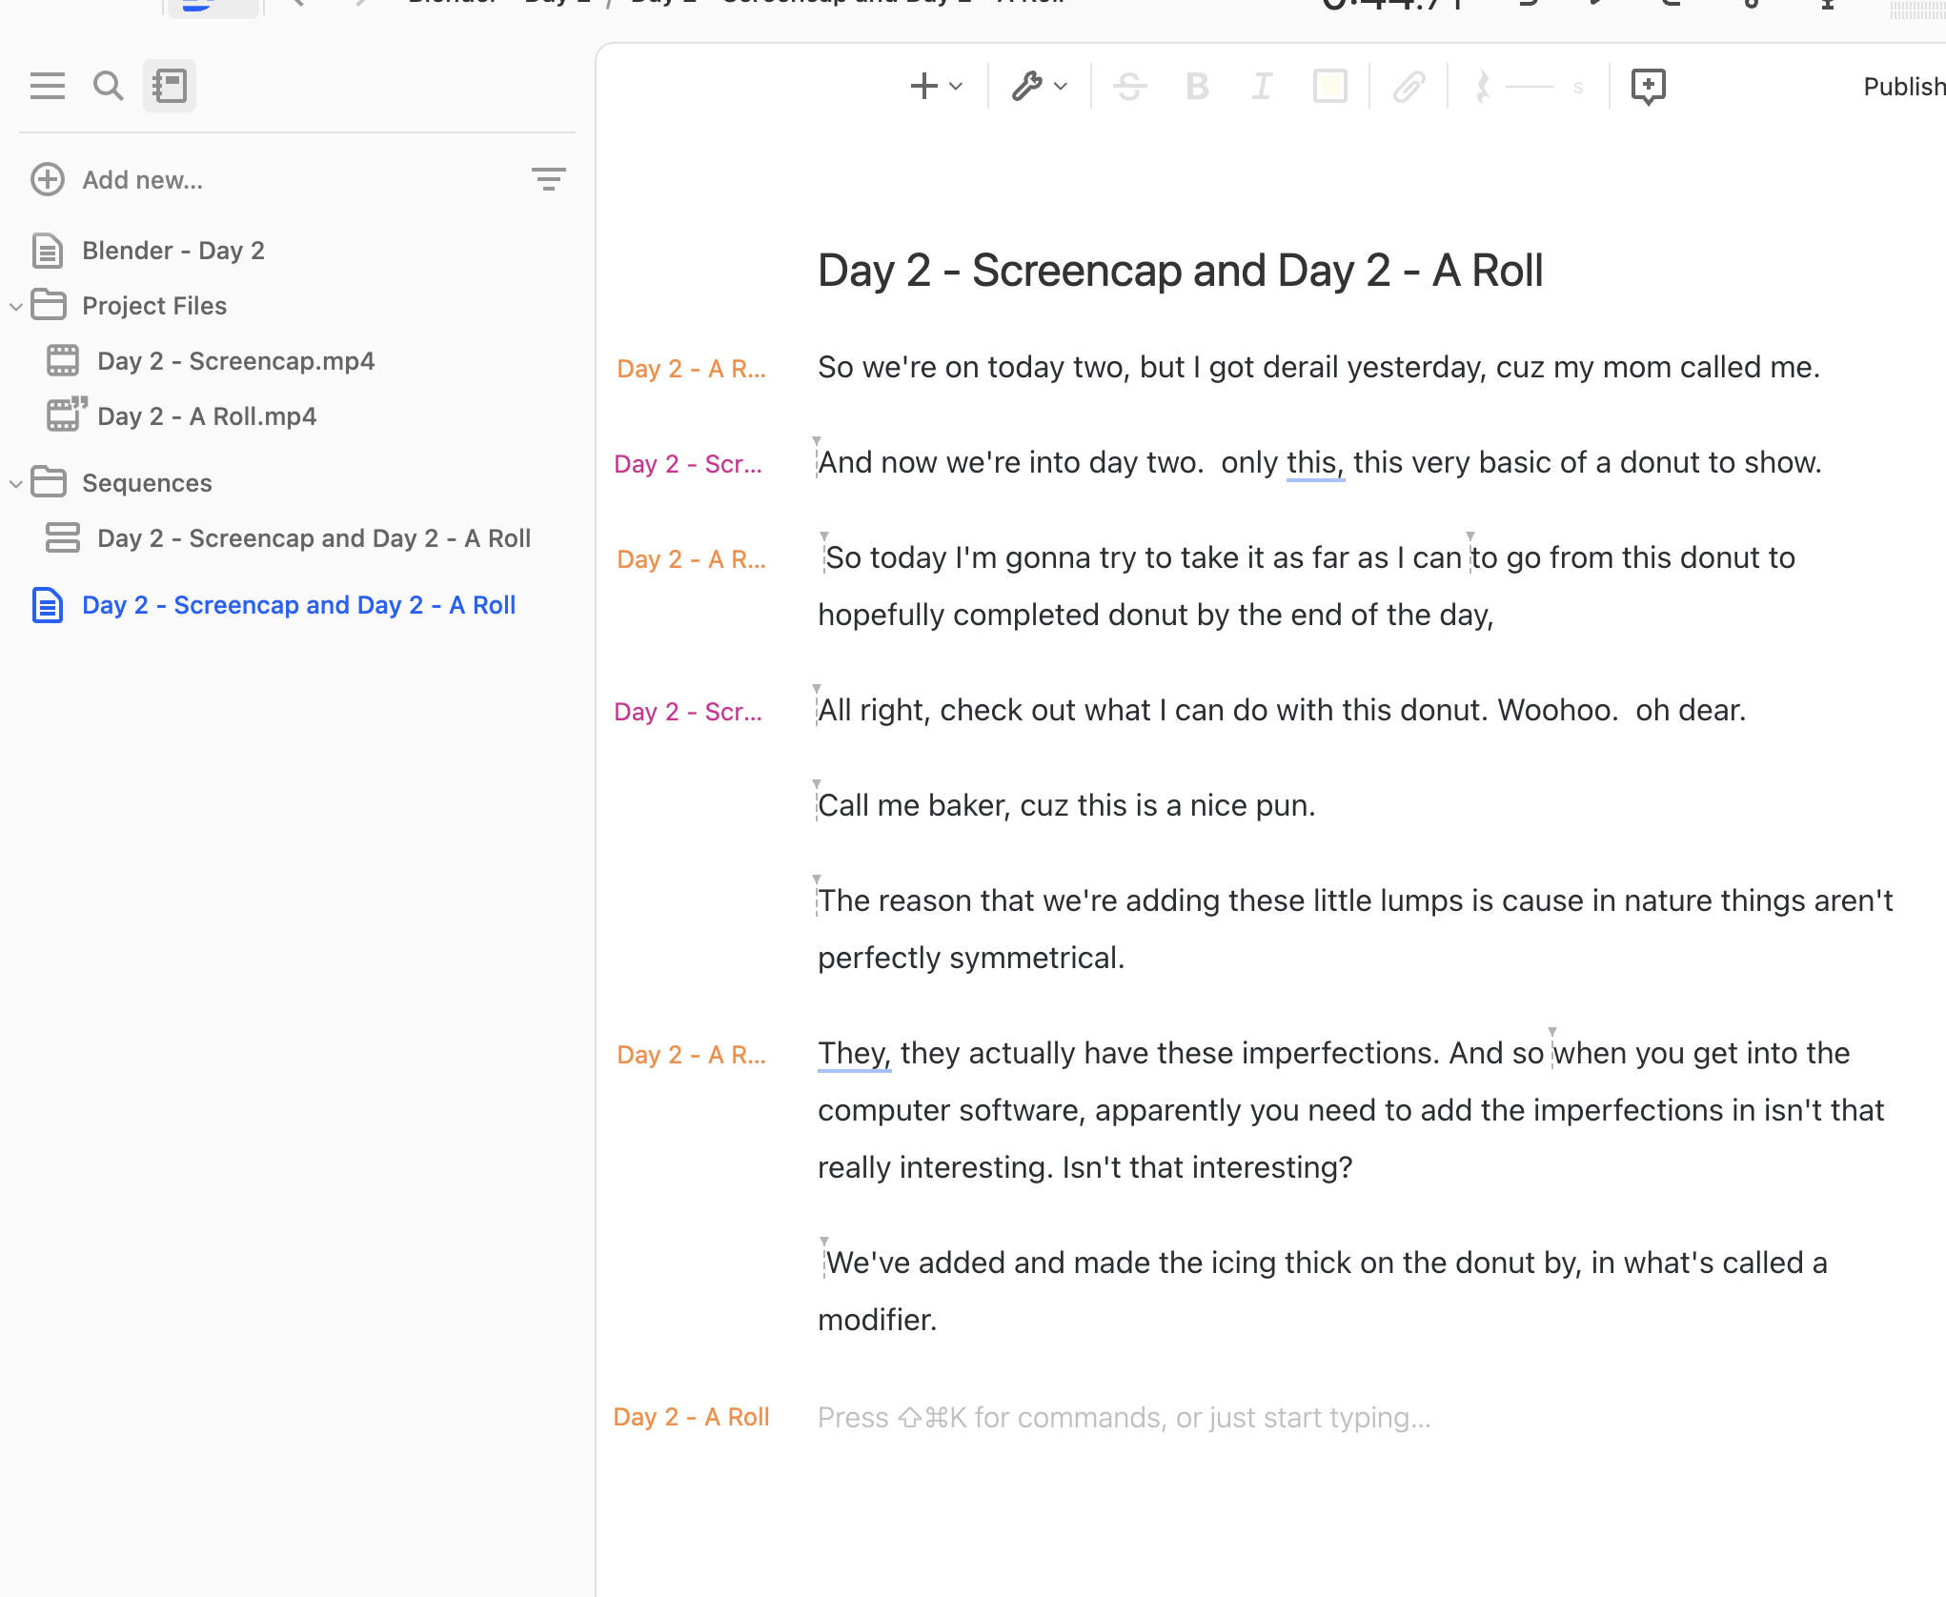
Task: Click the gap seconds field marked s
Action: coord(1578,87)
